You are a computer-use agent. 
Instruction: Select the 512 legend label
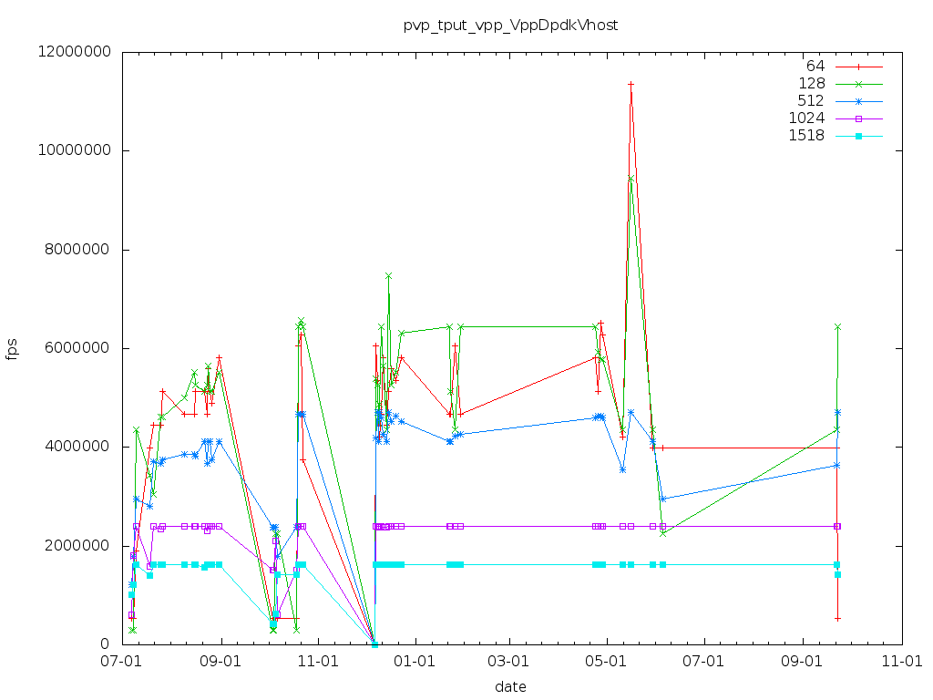(811, 100)
